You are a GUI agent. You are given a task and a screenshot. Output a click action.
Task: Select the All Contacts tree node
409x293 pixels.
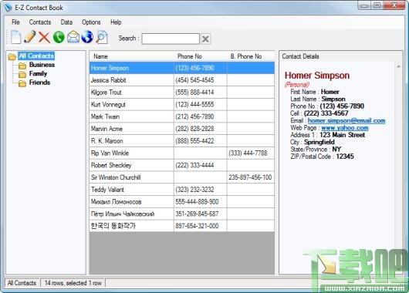coord(36,56)
